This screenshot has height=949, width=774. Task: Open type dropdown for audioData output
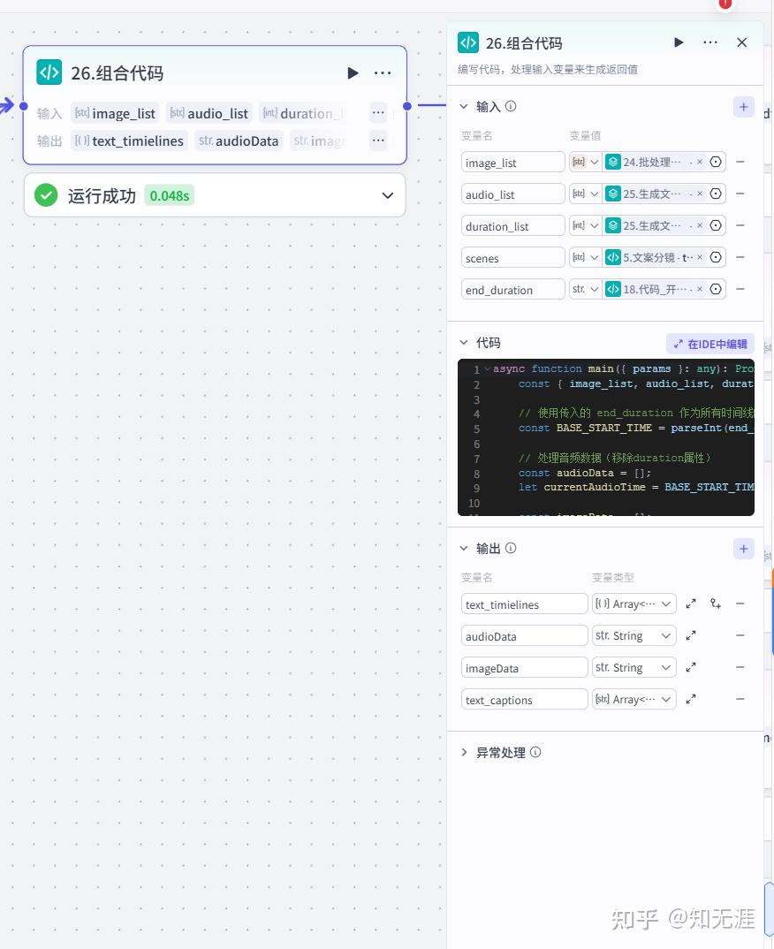(x=634, y=636)
